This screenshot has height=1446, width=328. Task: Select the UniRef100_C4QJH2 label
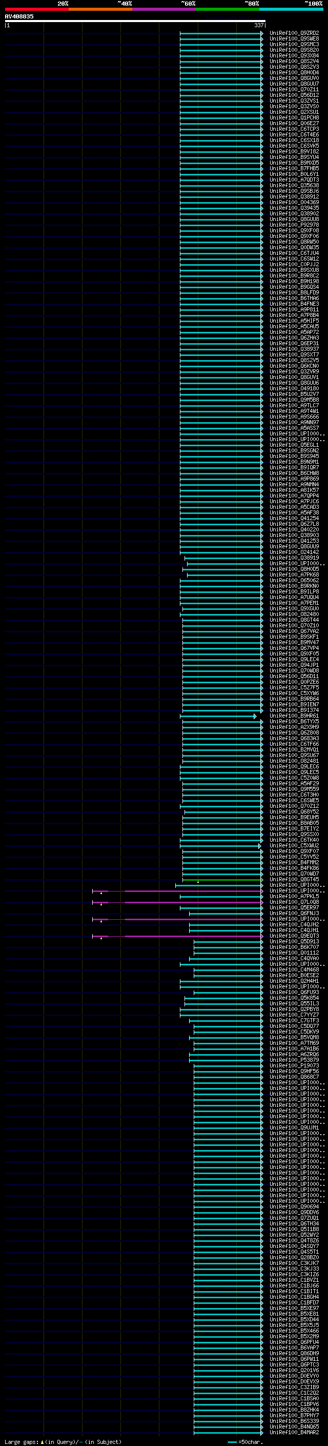tap(294, 925)
